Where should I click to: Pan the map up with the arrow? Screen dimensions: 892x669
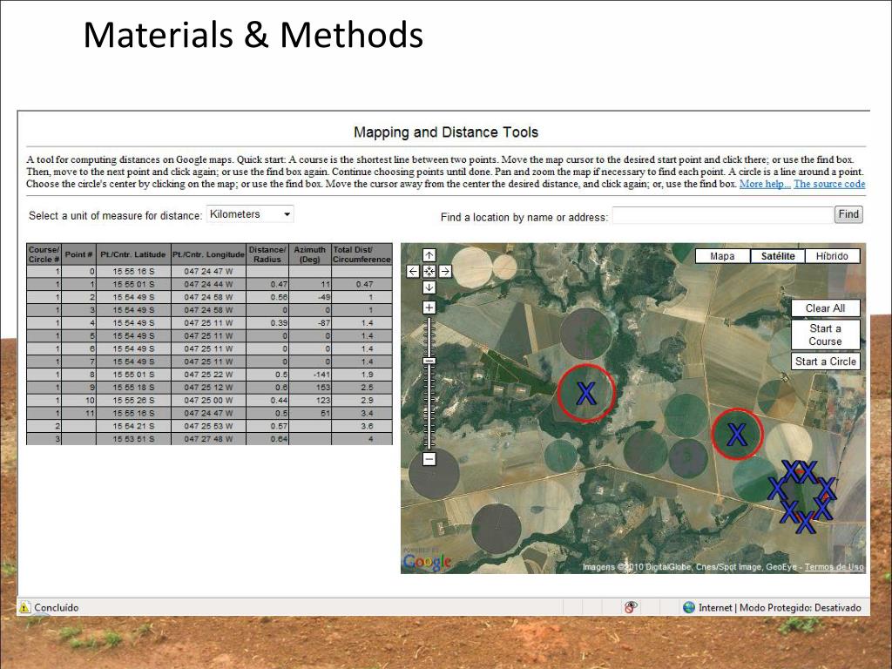[429, 255]
